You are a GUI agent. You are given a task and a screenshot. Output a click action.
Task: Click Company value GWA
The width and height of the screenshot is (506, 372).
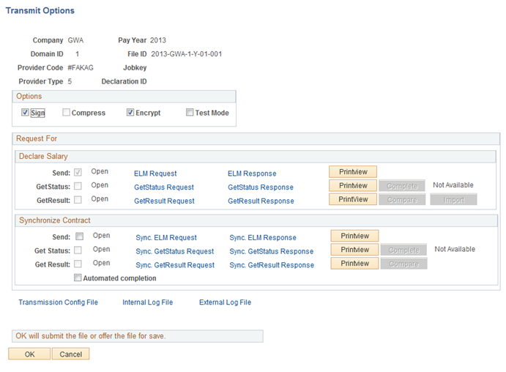pyautogui.click(x=75, y=40)
